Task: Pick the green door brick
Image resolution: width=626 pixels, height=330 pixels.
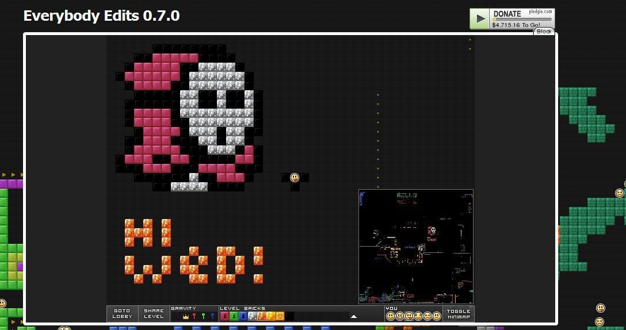Action: (x=234, y=316)
